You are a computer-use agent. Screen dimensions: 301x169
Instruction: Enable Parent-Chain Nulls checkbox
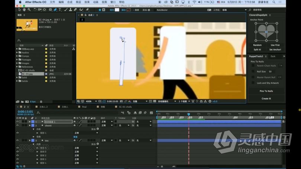[x=253, y=66]
